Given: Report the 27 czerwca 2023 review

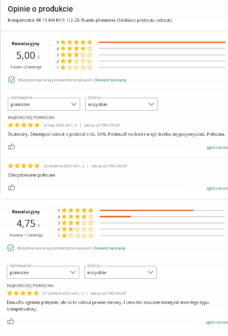Looking at the screenshot, I should coord(216,322).
